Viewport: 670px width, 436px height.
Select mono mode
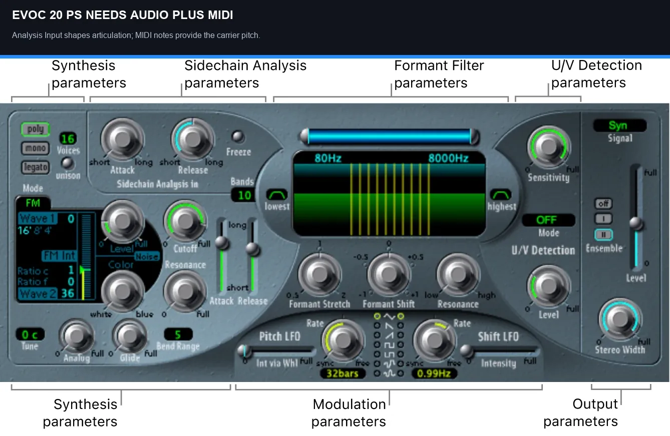(36, 148)
